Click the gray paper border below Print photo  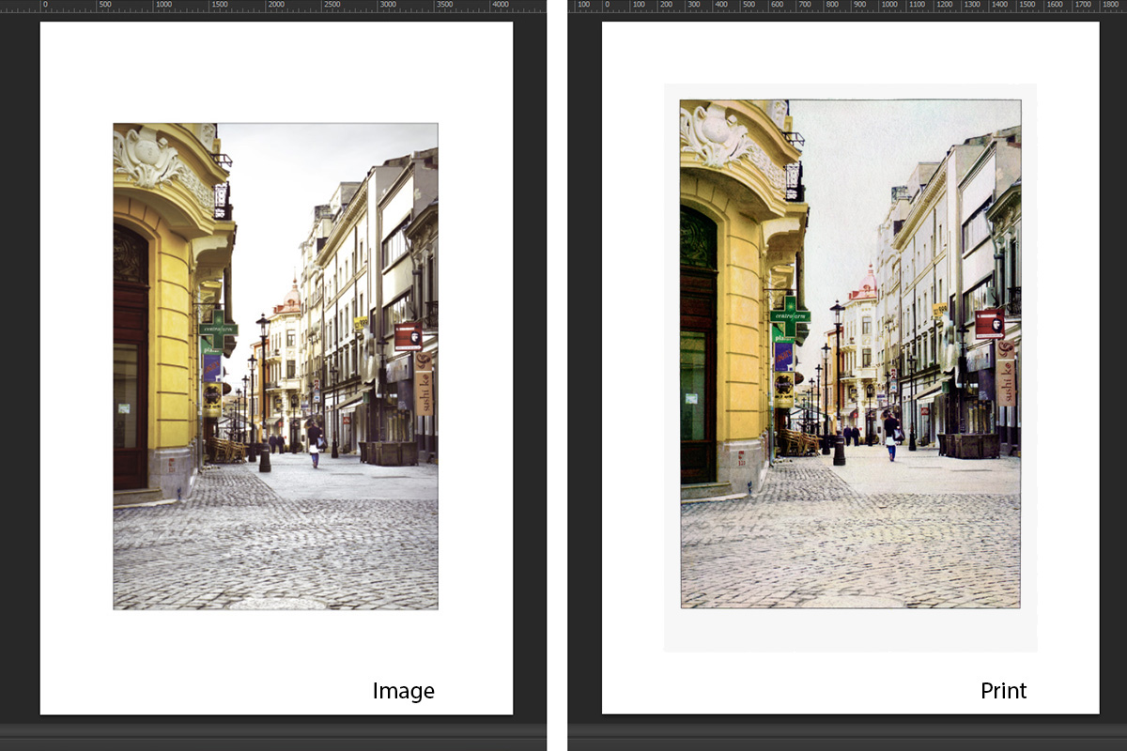coord(850,631)
